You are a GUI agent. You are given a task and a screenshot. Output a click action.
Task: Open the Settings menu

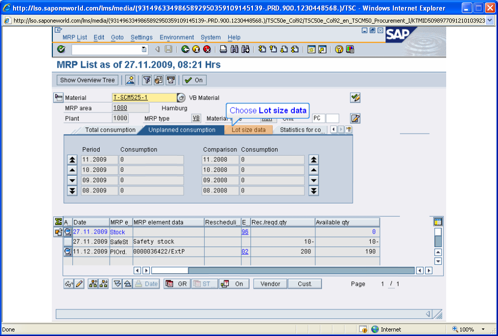[142, 37]
